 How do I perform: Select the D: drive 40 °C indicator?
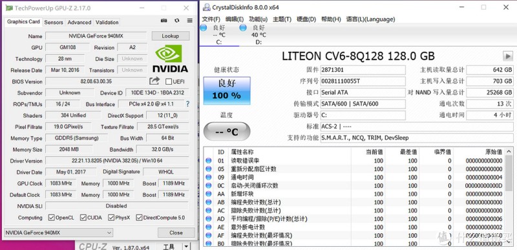coord(253,34)
